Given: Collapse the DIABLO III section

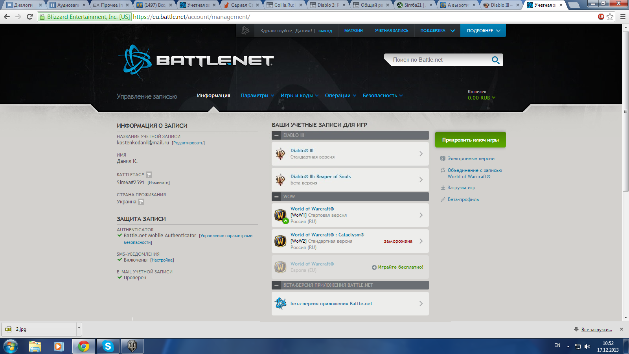Looking at the screenshot, I should coord(277,135).
